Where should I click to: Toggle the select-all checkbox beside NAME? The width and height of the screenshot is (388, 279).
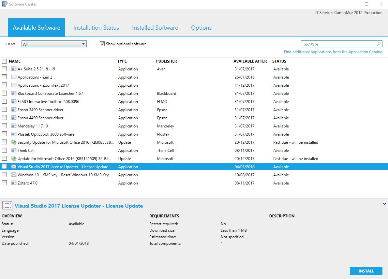[5, 61]
